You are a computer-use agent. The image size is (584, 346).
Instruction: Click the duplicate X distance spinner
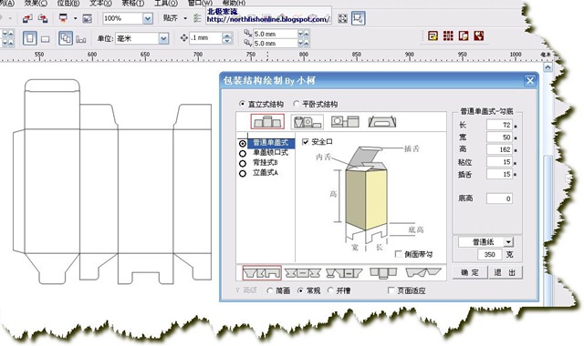pos(303,34)
